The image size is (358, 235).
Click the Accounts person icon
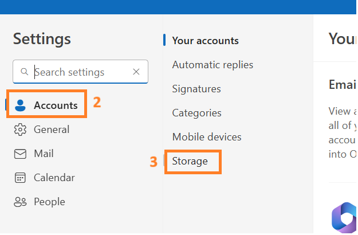20,105
